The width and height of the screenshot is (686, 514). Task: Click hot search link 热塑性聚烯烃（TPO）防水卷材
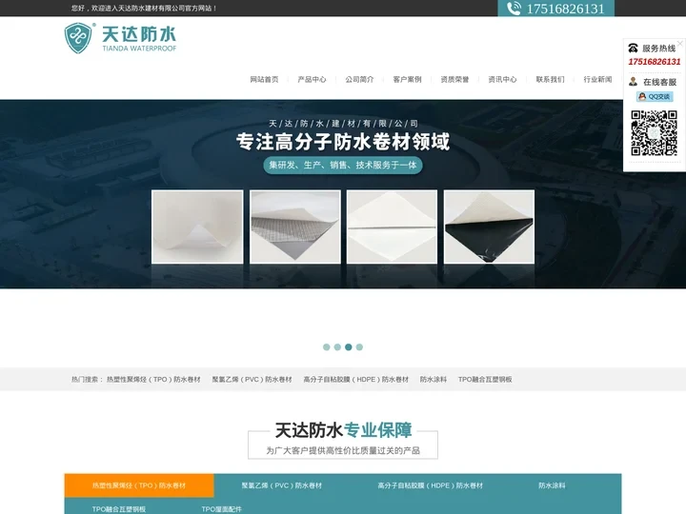pos(153,380)
